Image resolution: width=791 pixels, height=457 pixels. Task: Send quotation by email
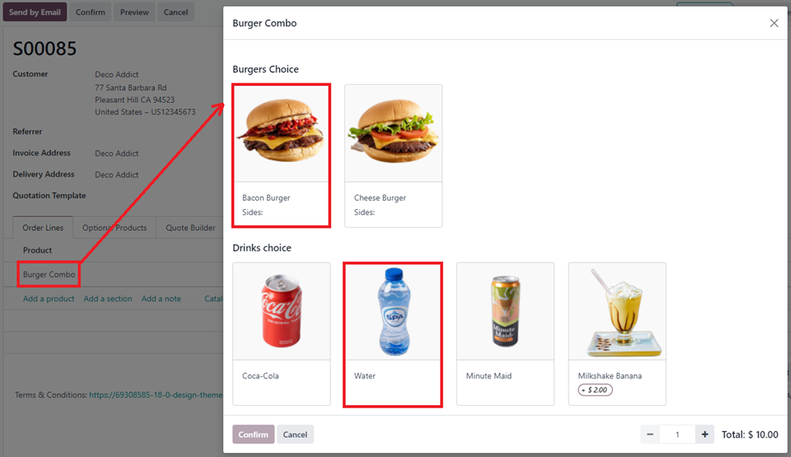35,12
